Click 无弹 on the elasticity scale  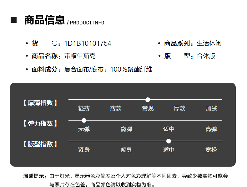pos(84,129)
